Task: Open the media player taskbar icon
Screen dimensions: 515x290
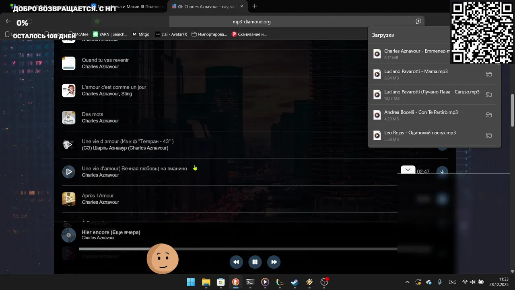Action: (x=265, y=282)
